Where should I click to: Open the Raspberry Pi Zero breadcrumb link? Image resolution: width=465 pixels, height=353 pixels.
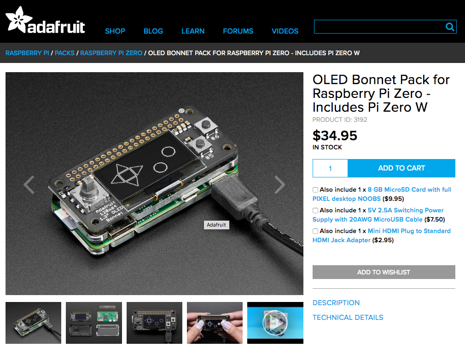[x=111, y=53]
